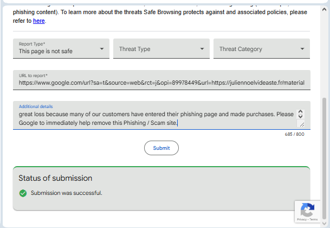Click the Additional details resize handle
Screen dimensions: 330x228
tap(301, 124)
